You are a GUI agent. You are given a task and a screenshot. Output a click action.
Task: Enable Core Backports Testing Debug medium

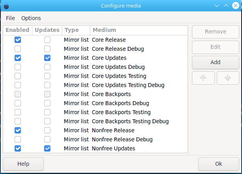tap(18, 121)
